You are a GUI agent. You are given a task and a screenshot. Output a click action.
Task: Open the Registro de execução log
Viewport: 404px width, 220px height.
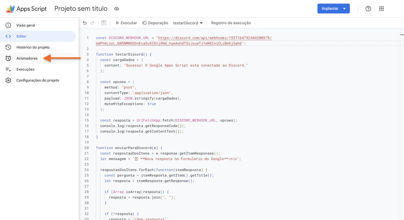tap(231, 23)
